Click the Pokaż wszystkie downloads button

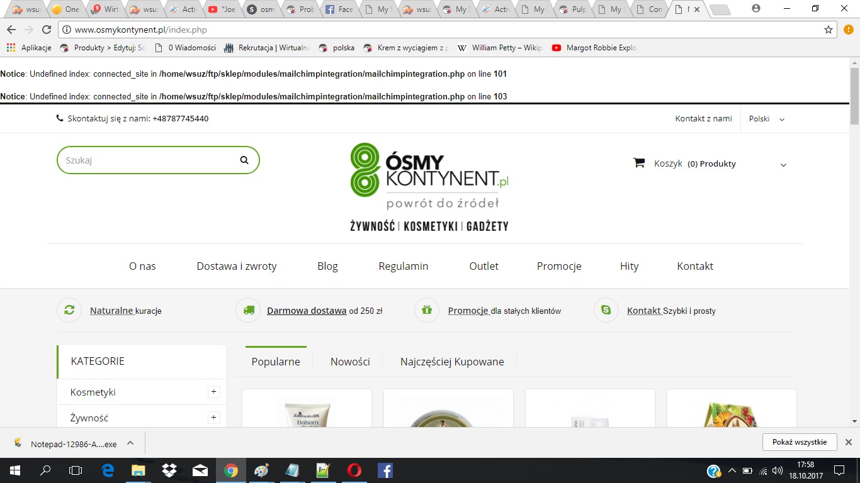coord(800,442)
